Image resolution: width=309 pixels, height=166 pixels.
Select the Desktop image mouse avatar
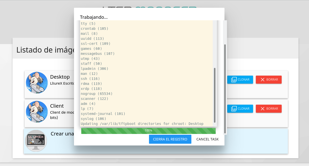37,83
